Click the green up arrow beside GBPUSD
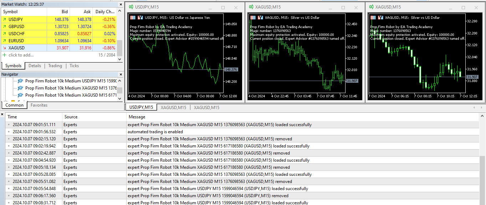Screen dimensions: 486x205 4,27
